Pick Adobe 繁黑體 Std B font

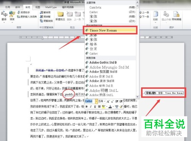coord(110,72)
